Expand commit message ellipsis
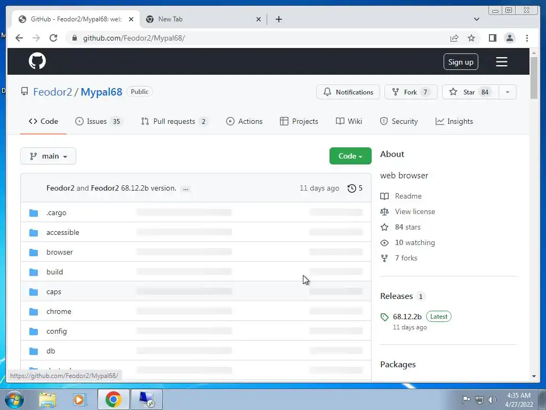Image resolution: width=546 pixels, height=410 pixels. click(x=186, y=188)
